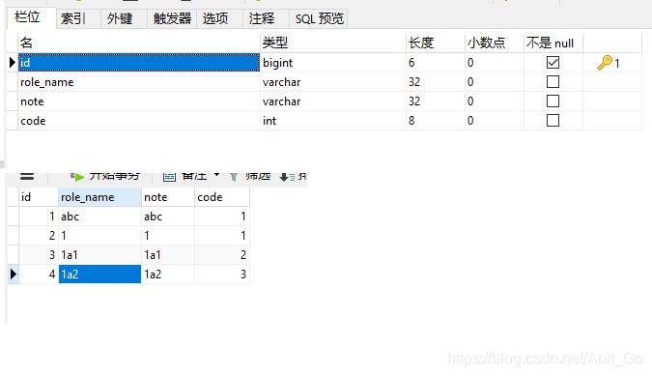Select the id field name cell
Screen dimensions: 652x376
tap(139, 63)
